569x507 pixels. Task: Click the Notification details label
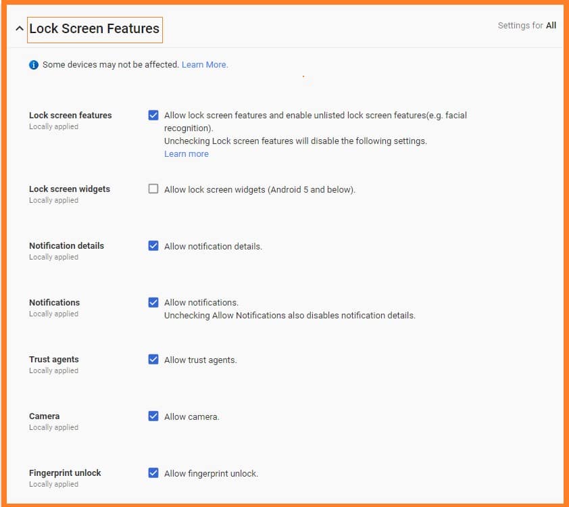pyautogui.click(x=66, y=245)
